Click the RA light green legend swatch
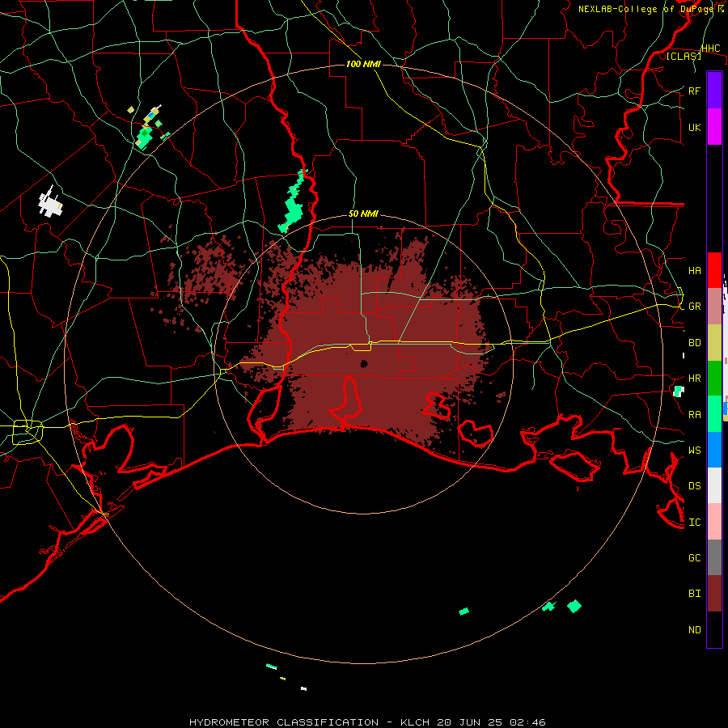 (714, 414)
